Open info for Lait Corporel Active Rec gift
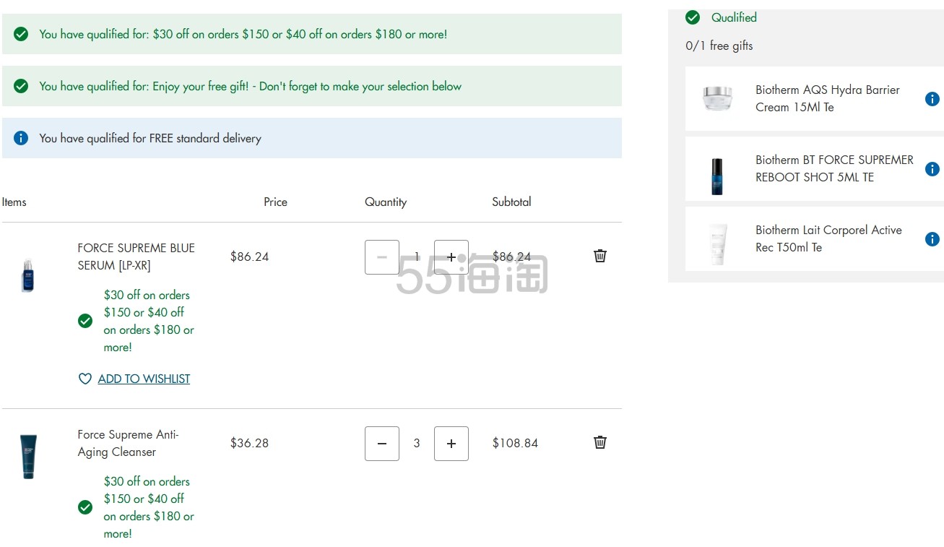Viewport: 944px width, 547px height. [x=932, y=239]
